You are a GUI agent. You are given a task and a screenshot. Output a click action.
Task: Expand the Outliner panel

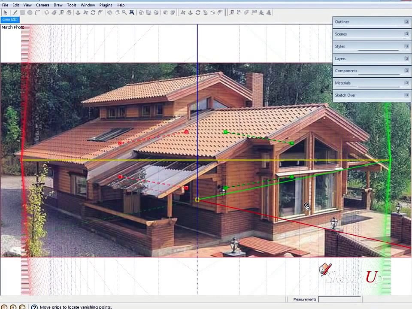(x=372, y=22)
